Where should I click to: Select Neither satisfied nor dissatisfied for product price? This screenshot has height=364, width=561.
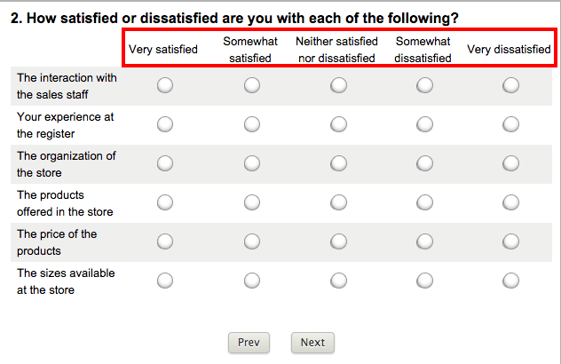pos(338,241)
